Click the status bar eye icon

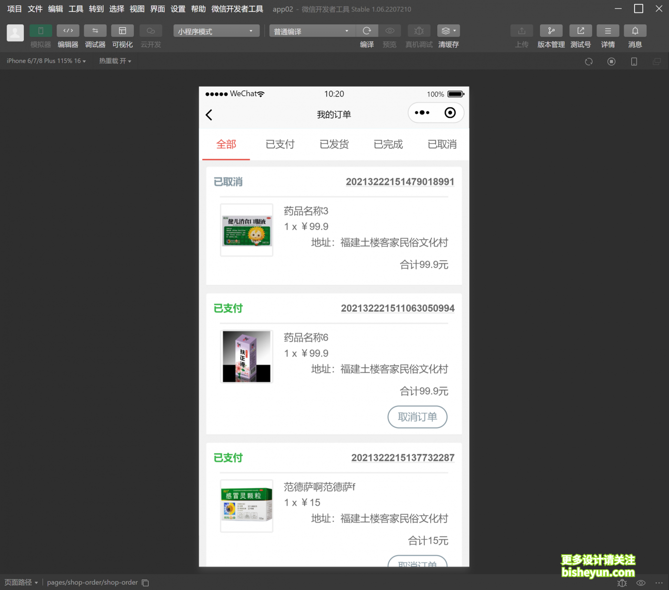pos(641,583)
